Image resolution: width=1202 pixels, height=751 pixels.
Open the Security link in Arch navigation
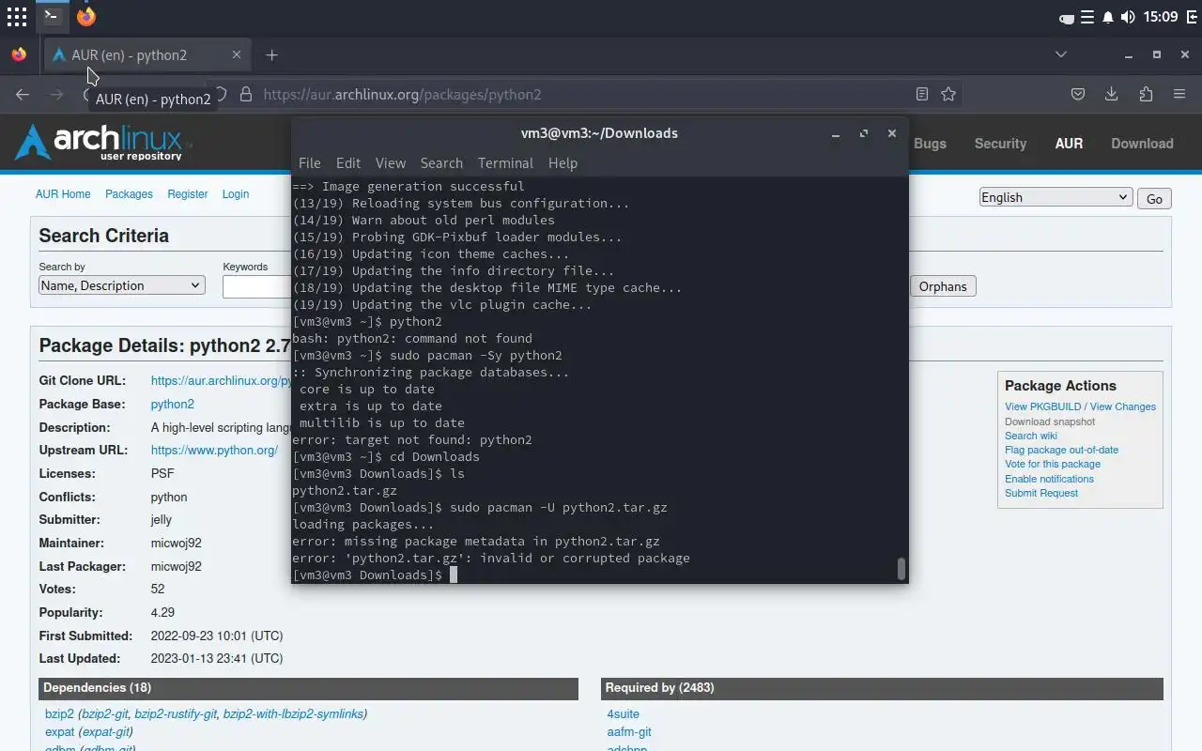click(x=1000, y=144)
